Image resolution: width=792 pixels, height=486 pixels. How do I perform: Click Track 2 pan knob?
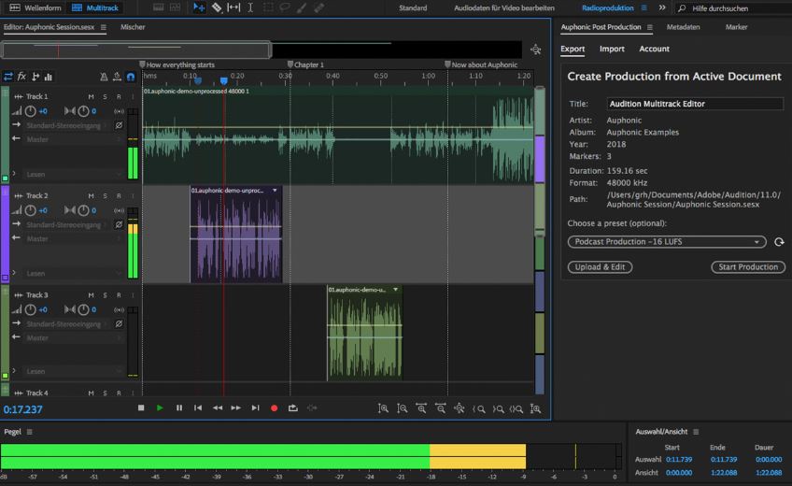click(83, 210)
